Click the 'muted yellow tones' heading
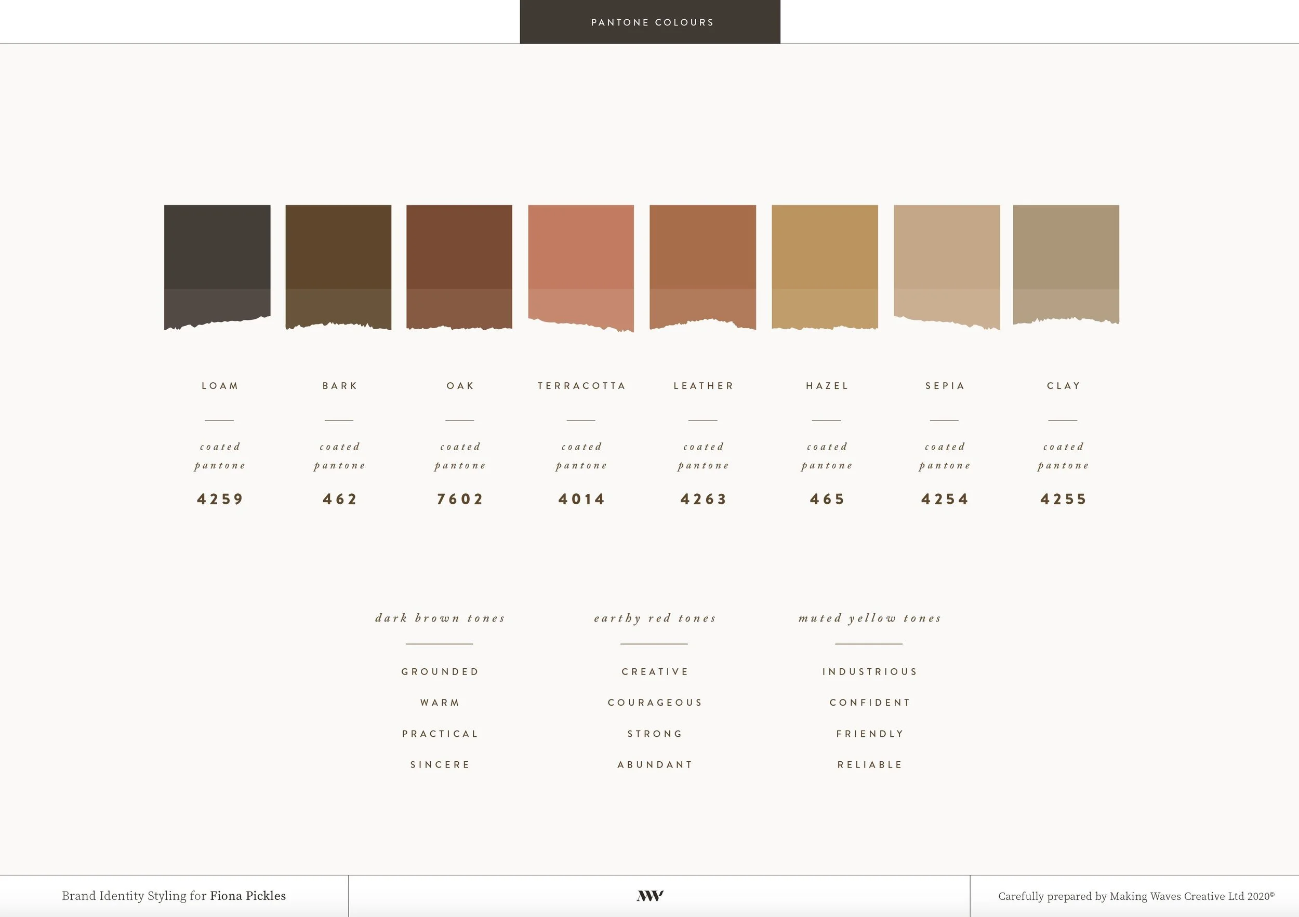Screen dimensions: 1299x917 [870, 618]
